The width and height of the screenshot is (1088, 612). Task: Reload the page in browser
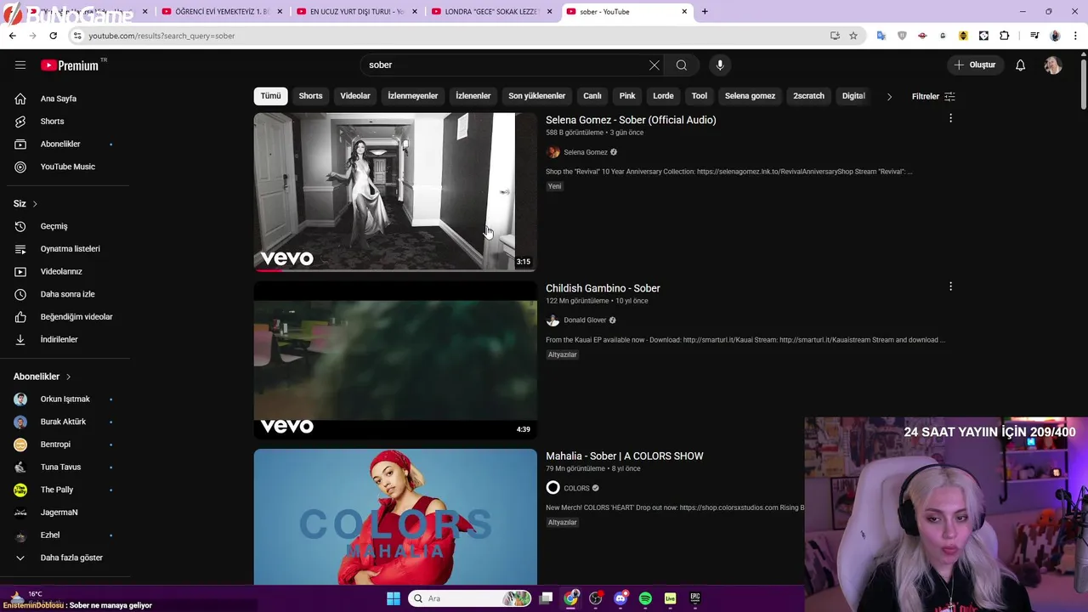coord(53,36)
